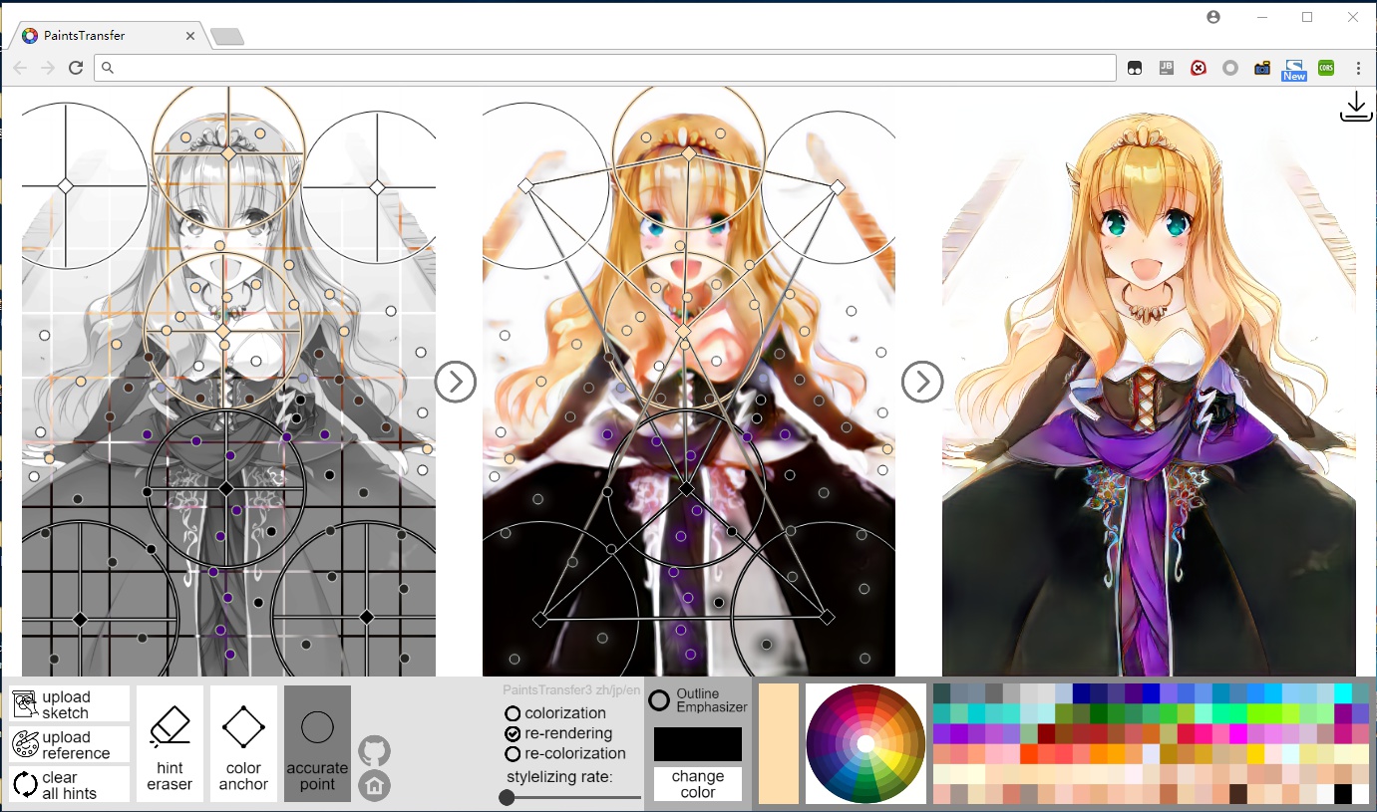Open the red X blocker extension icon
This screenshot has height=812, width=1377.
coord(1199,68)
